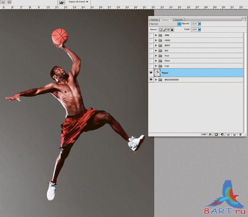This screenshot has height=217, width=248.
Task: Show the HEAD group visibility box
Action: point(151,40)
